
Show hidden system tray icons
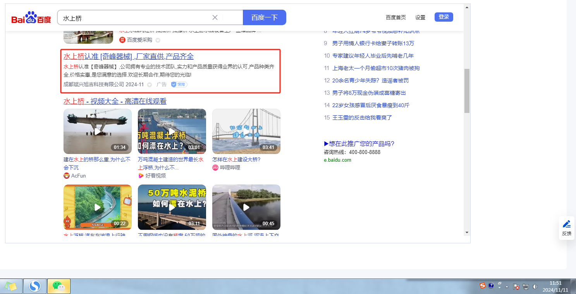coord(507,287)
